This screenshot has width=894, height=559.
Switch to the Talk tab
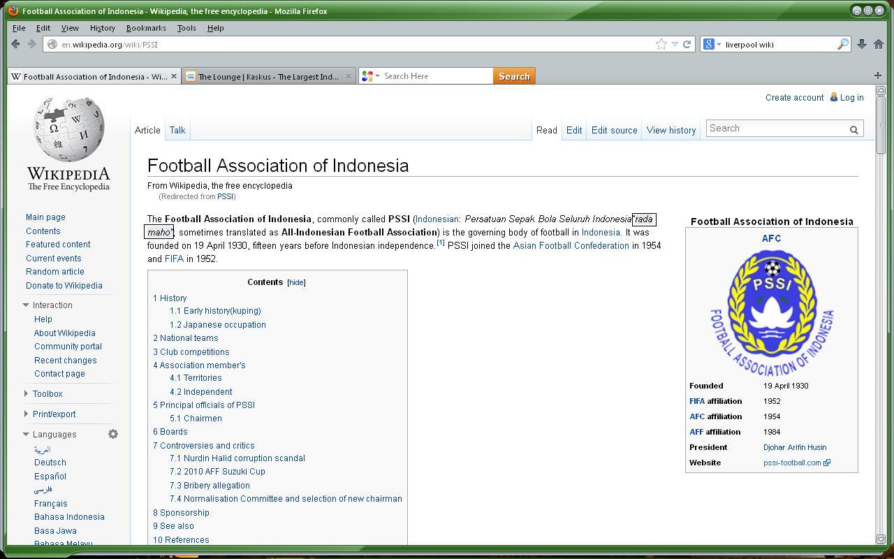pyautogui.click(x=177, y=130)
